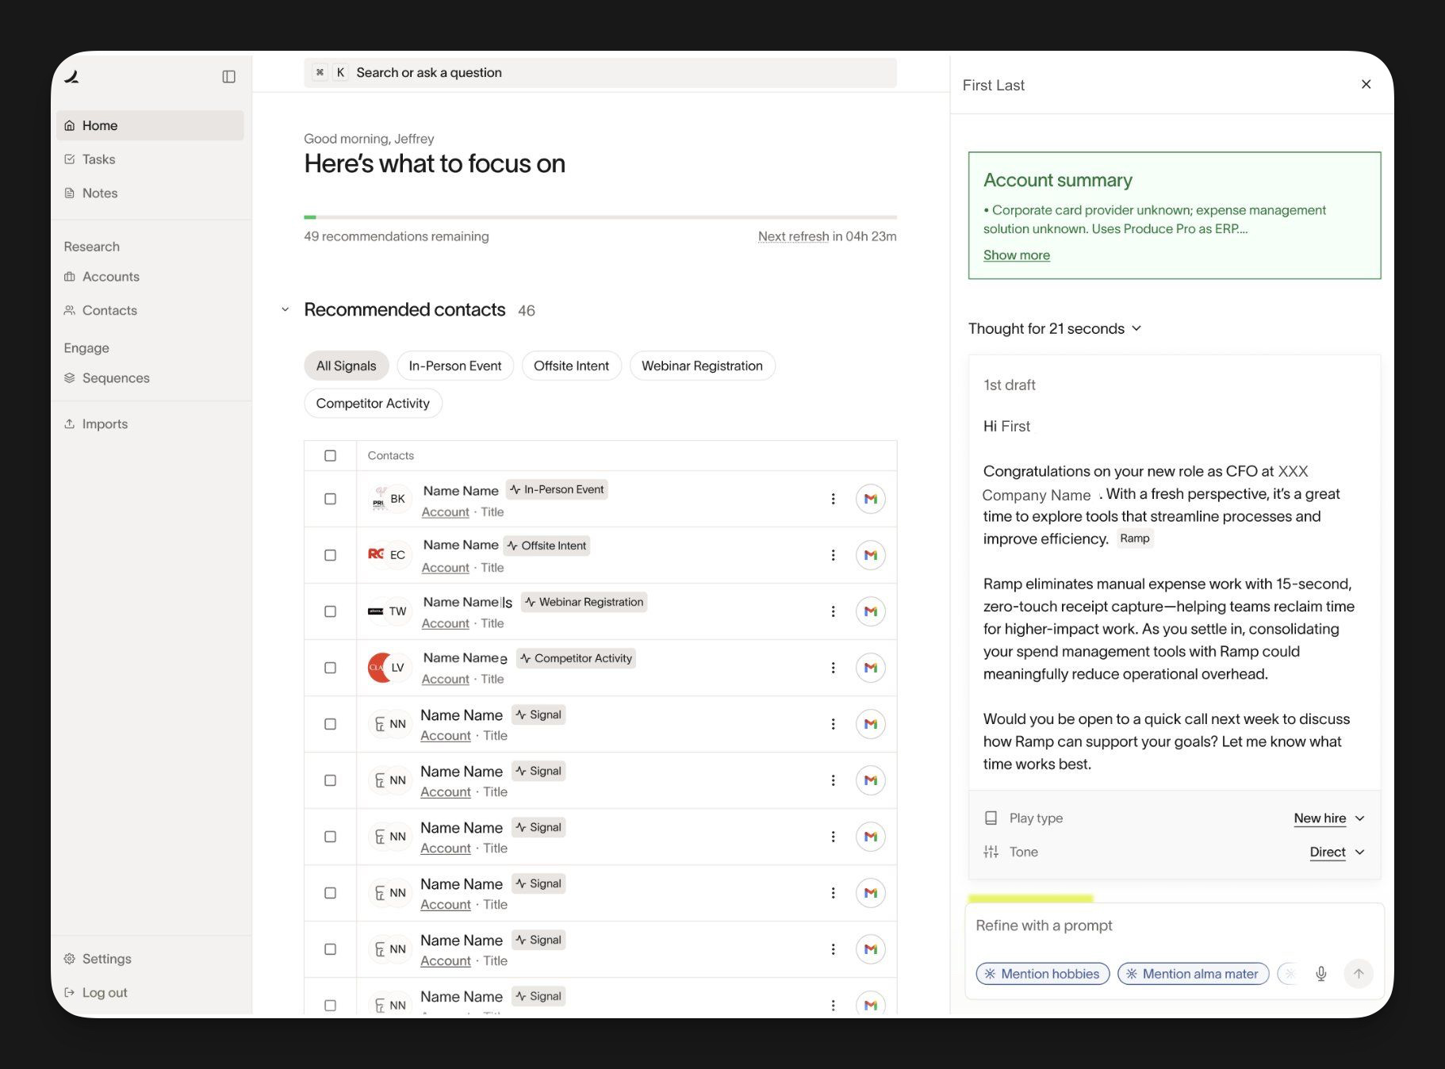Check the BK contact row checkbox

click(x=330, y=499)
